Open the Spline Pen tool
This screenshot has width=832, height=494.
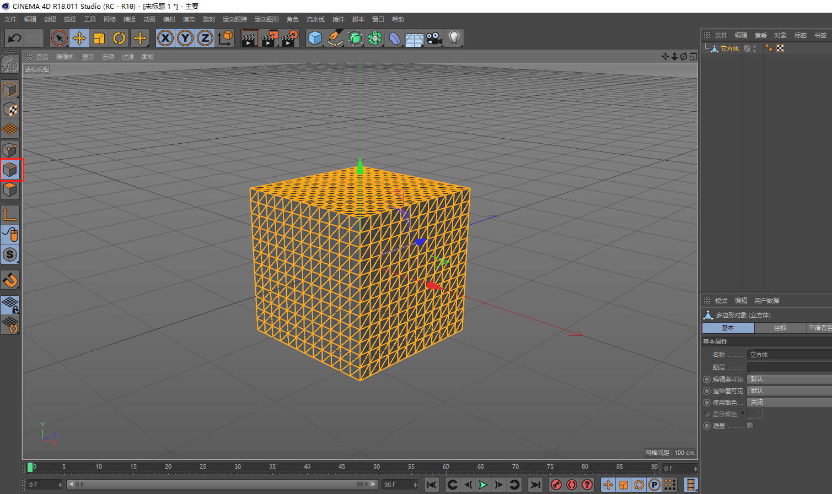[x=335, y=39]
